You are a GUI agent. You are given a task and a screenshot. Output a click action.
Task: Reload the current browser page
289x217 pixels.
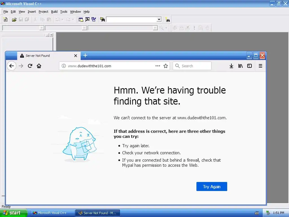coord(30,66)
